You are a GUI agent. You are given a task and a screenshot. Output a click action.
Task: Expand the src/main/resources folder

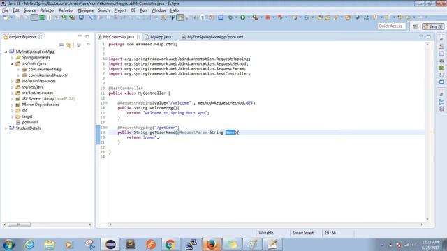click(13, 81)
